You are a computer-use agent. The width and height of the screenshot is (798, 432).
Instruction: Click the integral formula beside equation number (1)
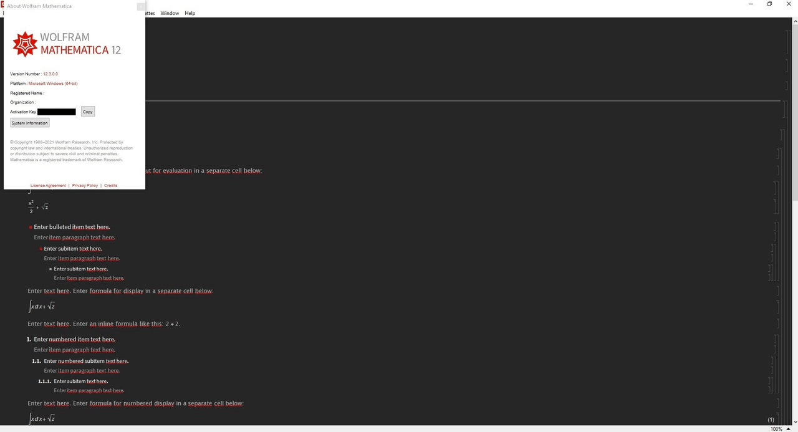tap(42, 418)
